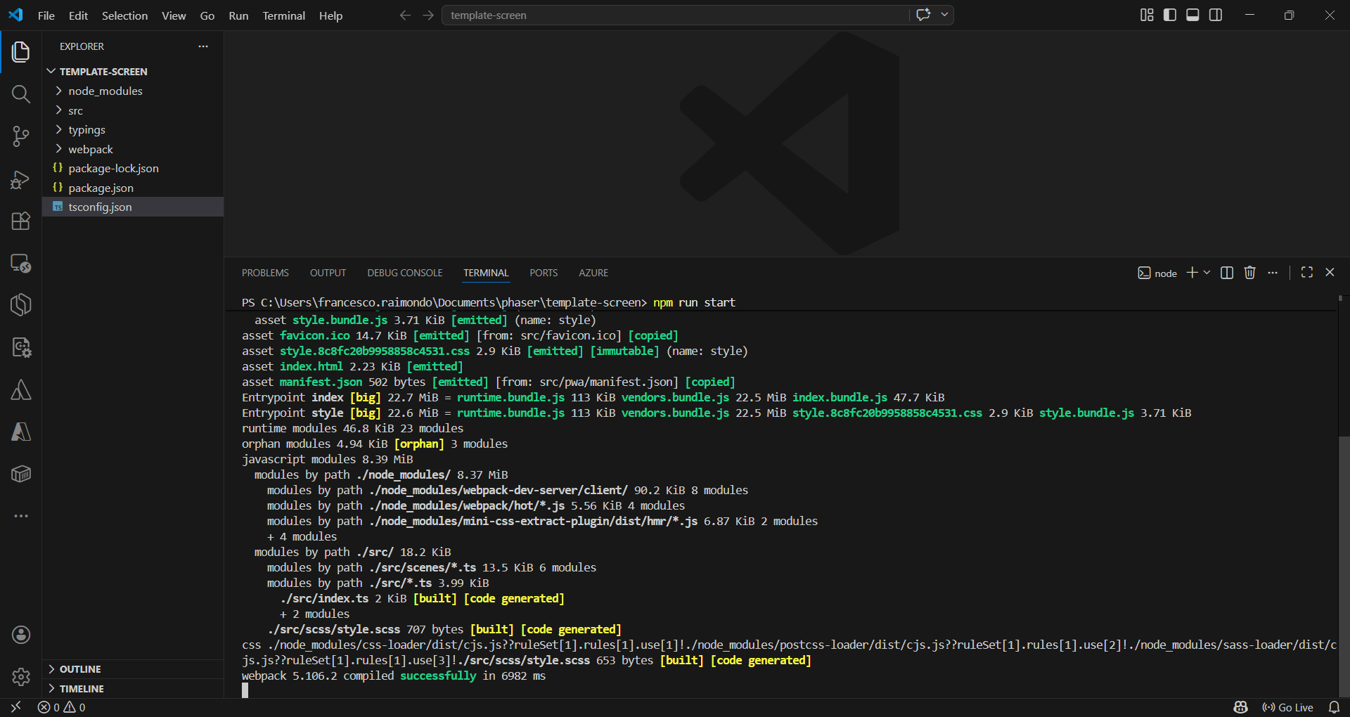Open the Search view
This screenshot has height=717, width=1350.
click(21, 94)
